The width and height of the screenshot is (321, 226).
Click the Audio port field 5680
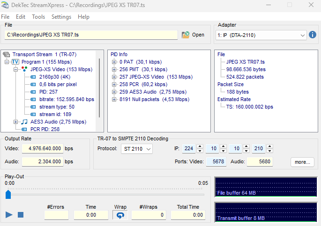point(260,161)
